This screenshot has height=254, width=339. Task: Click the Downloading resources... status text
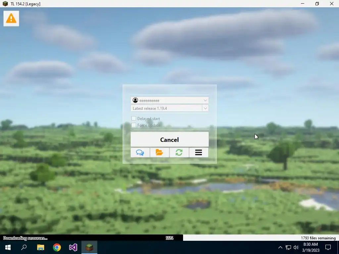pyautogui.click(x=25, y=238)
